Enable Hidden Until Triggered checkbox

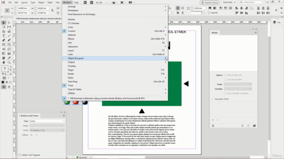tap(20, 155)
